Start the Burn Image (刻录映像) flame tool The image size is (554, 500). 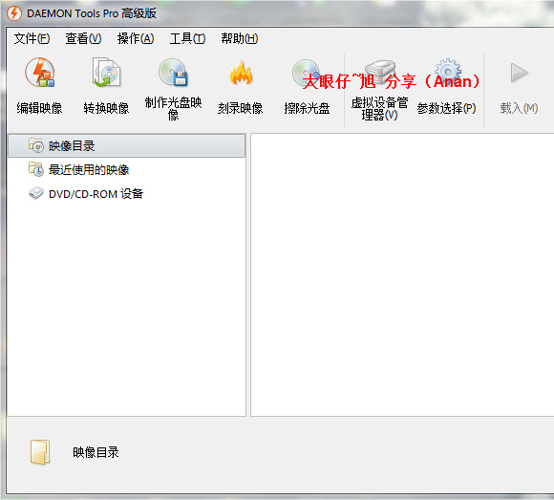(x=241, y=74)
